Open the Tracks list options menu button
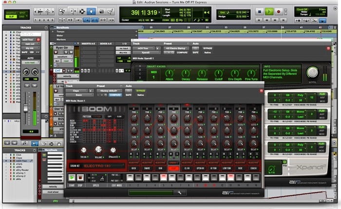This screenshot has width=341, height=209. [x=46, y=28]
